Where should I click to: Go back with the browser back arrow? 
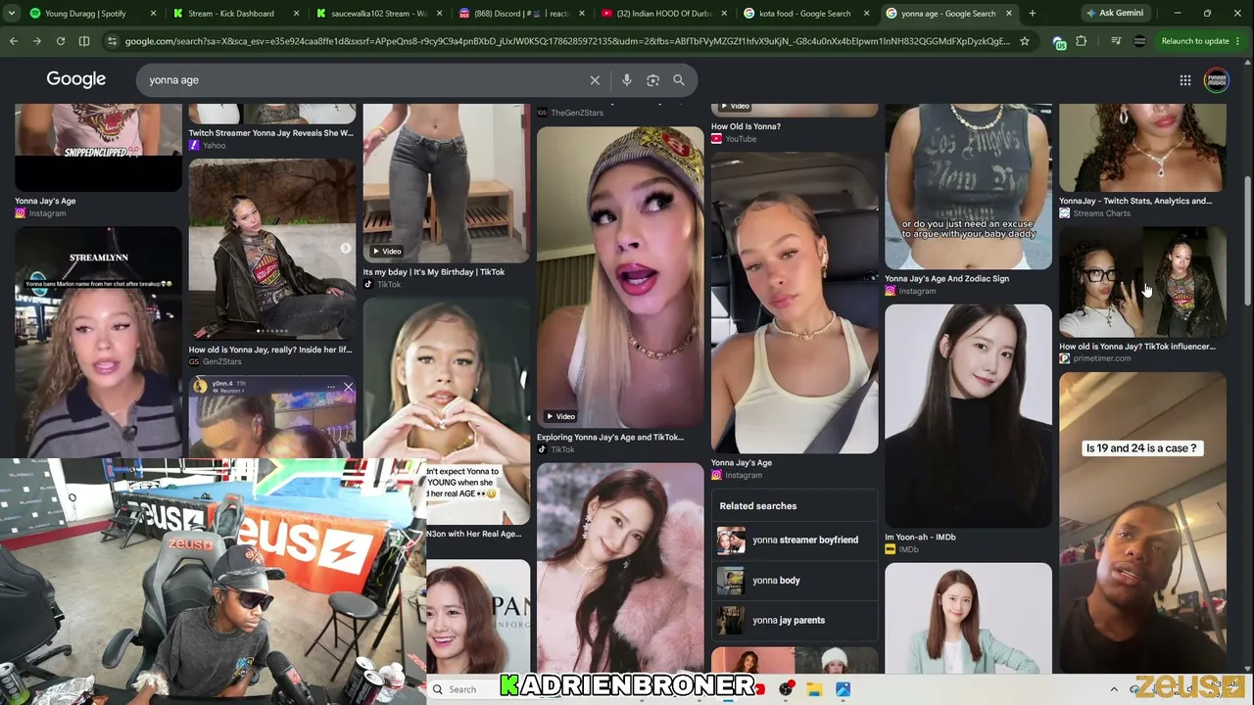click(x=14, y=41)
